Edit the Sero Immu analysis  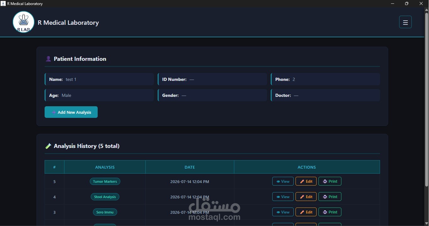click(306, 212)
